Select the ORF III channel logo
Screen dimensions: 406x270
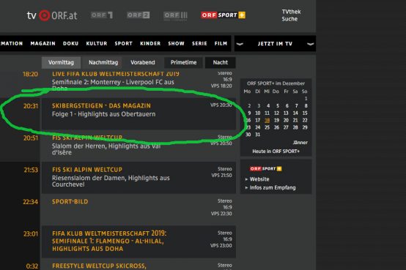[176, 15]
